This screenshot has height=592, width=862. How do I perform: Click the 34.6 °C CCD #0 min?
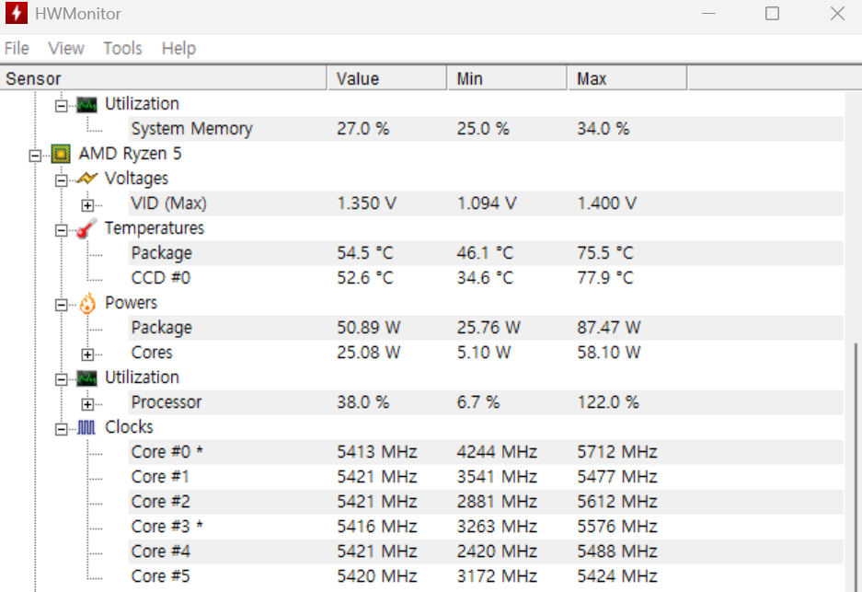click(x=486, y=278)
